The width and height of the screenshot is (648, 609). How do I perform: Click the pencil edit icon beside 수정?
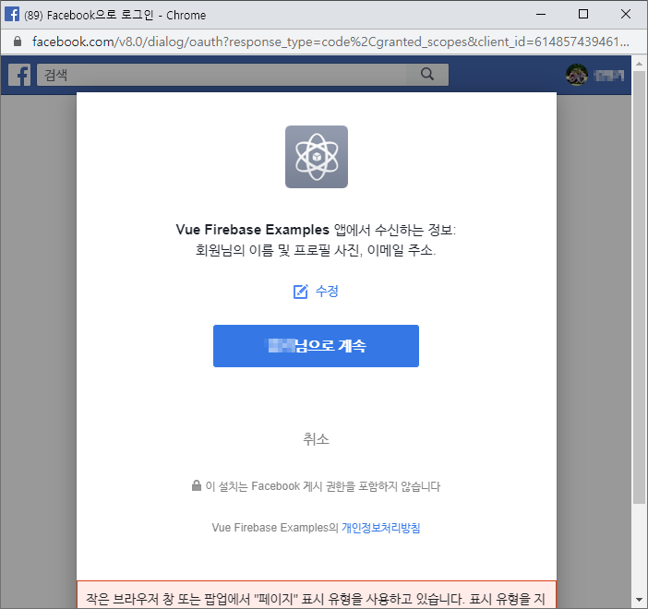click(x=300, y=292)
